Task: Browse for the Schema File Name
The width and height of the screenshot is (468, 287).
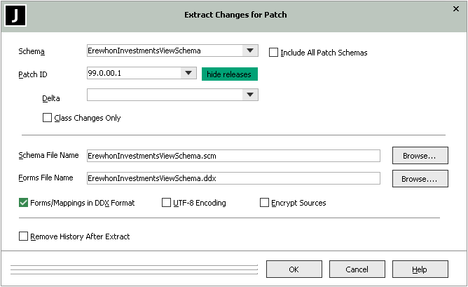Action: tap(420, 155)
